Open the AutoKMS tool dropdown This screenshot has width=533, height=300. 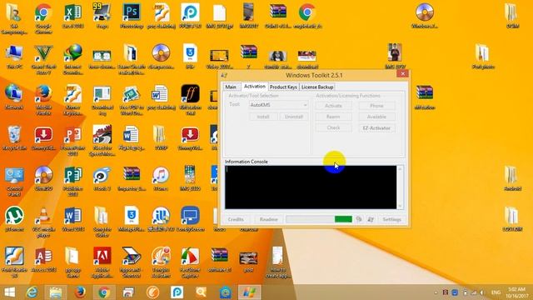[x=279, y=105]
